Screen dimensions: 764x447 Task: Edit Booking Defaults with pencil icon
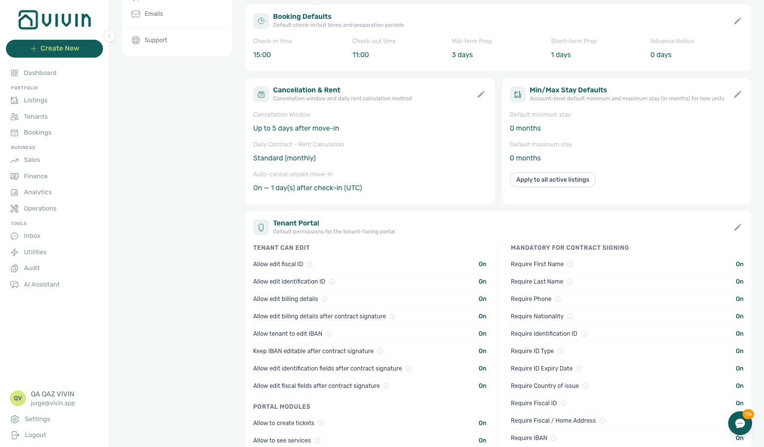(x=738, y=21)
